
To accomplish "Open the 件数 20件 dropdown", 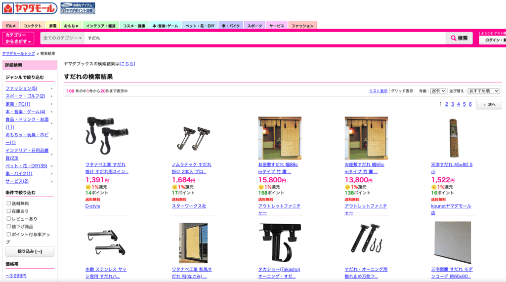I will coord(438,91).
